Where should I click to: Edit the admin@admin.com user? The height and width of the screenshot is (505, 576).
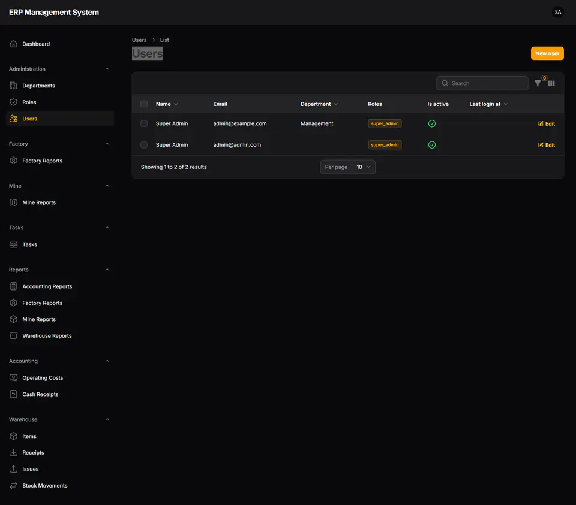(547, 145)
